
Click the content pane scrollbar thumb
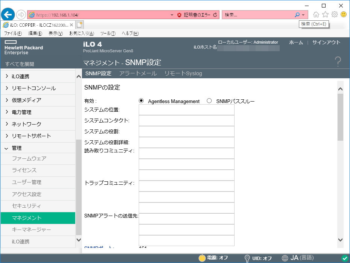pos(340,117)
